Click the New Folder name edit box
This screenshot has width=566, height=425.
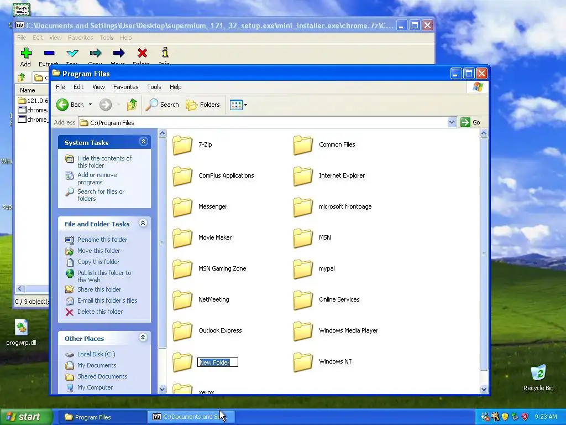pyautogui.click(x=218, y=362)
